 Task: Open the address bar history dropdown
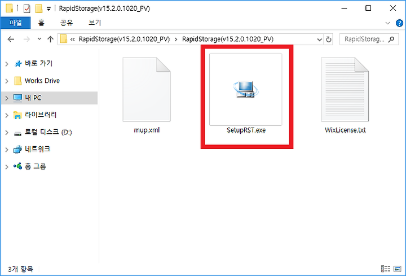320,40
